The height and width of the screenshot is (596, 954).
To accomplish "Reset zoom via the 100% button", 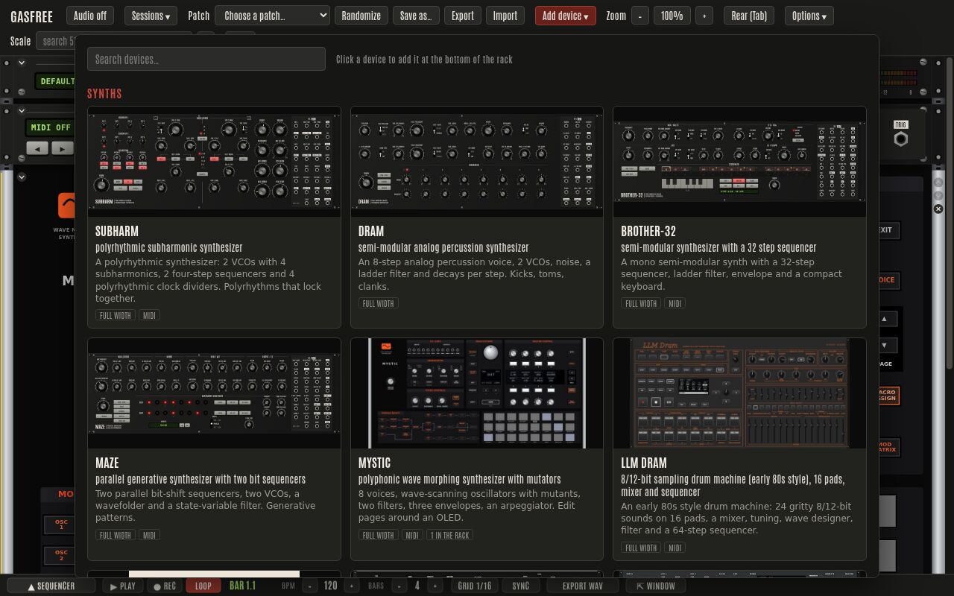I will point(672,16).
